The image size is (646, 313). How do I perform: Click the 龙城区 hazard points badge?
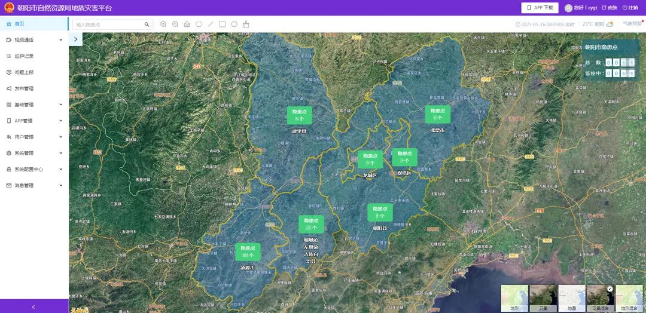click(x=370, y=159)
